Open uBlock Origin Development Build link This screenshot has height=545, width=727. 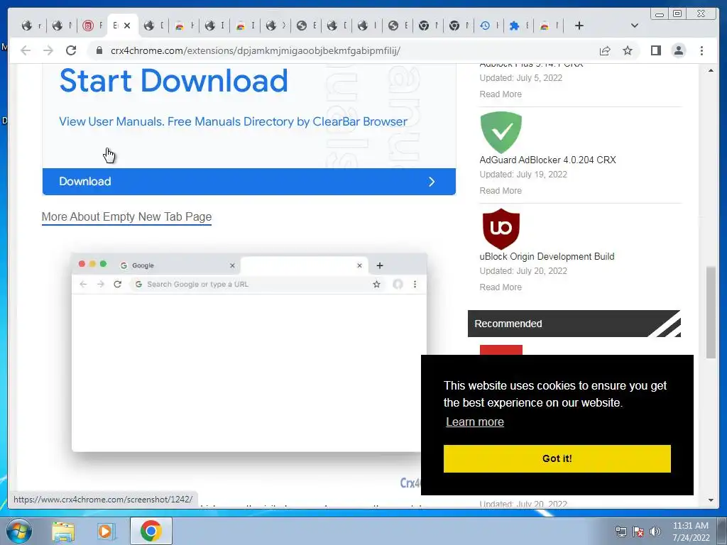pos(547,256)
